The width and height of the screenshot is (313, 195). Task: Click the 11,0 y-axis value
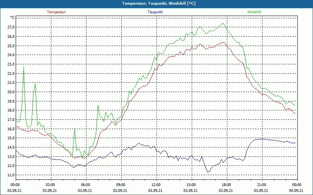tap(11, 175)
